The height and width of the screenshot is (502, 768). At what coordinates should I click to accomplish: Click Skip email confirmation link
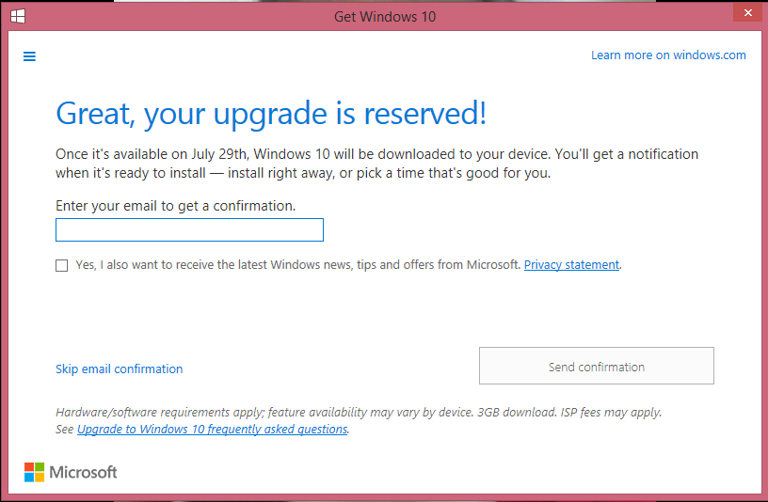pyautogui.click(x=119, y=369)
